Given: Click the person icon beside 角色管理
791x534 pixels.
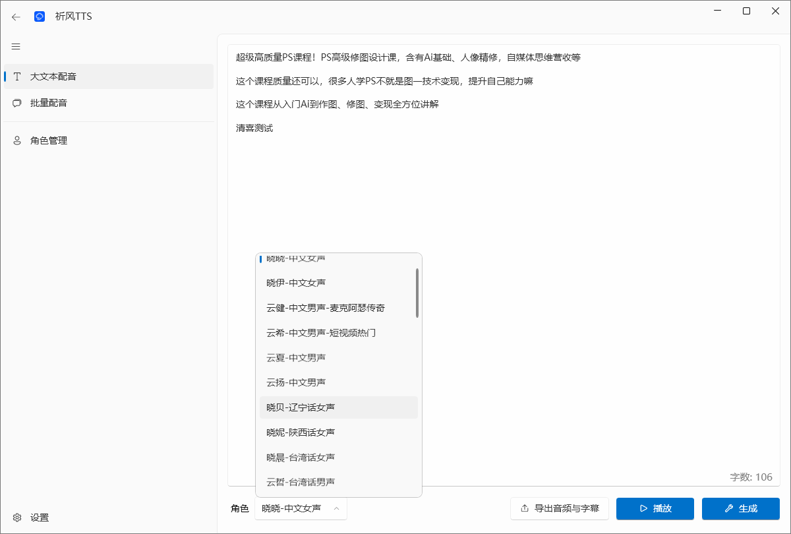Looking at the screenshot, I should 16,140.
